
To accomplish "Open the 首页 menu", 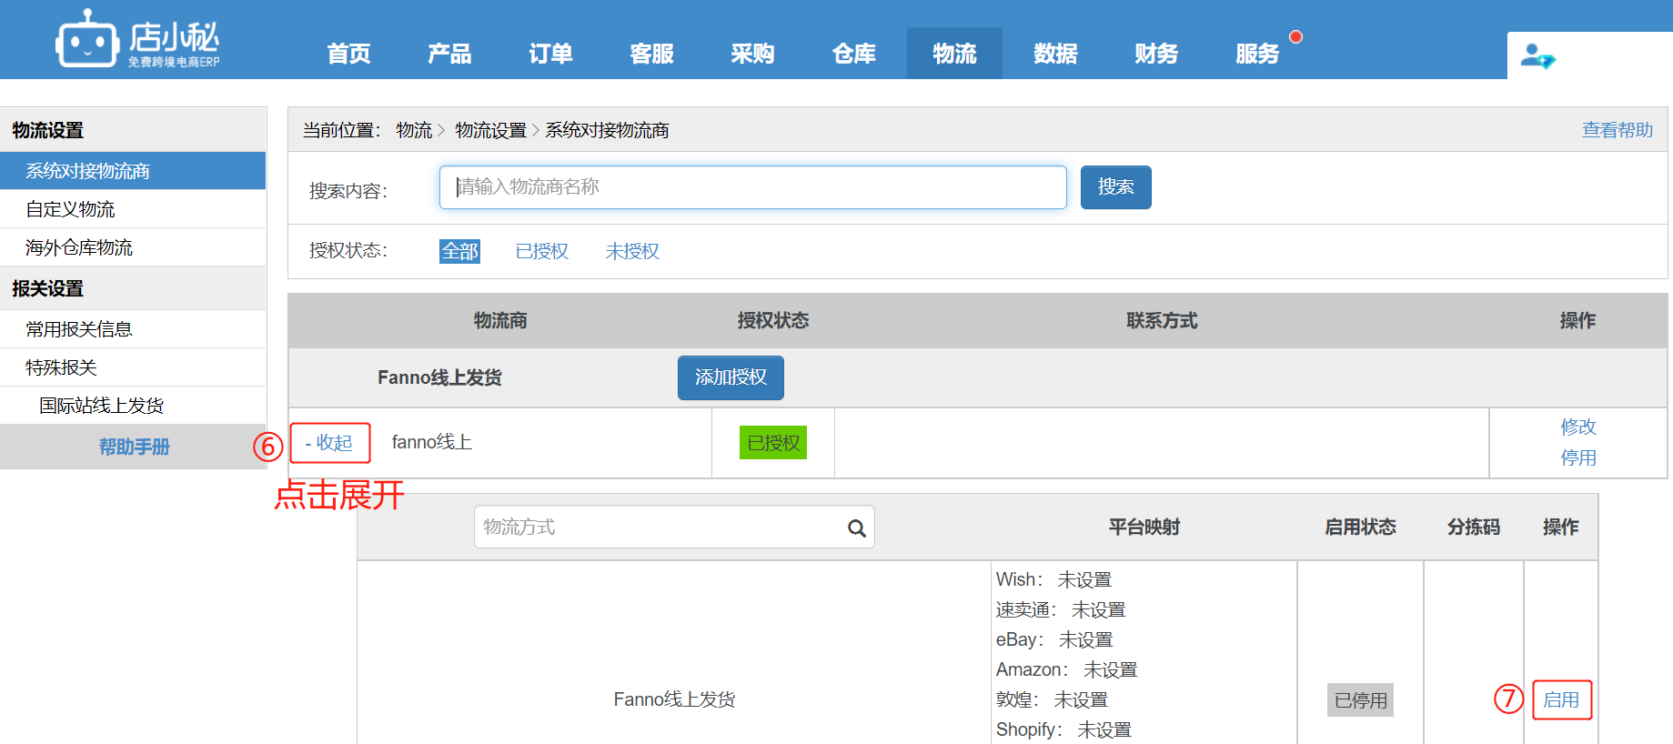I will coord(349,54).
